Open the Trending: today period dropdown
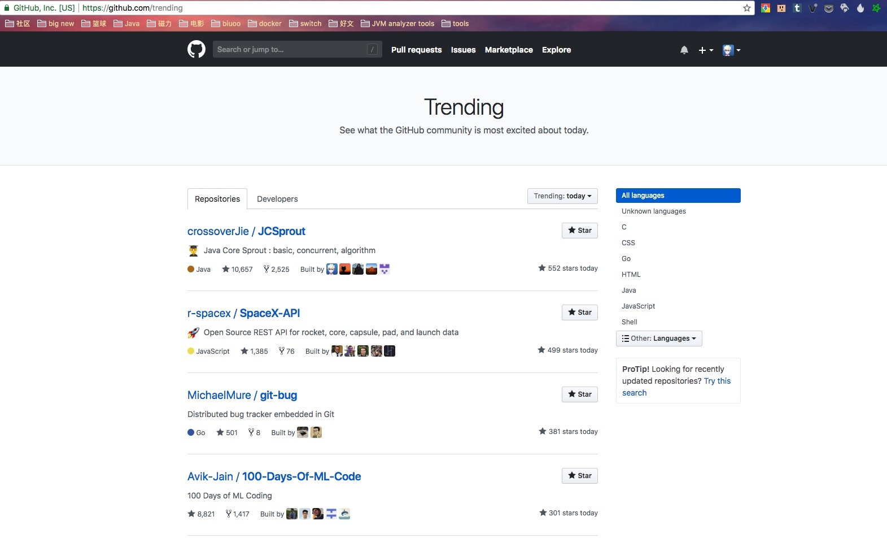This screenshot has width=887, height=538. [562, 196]
